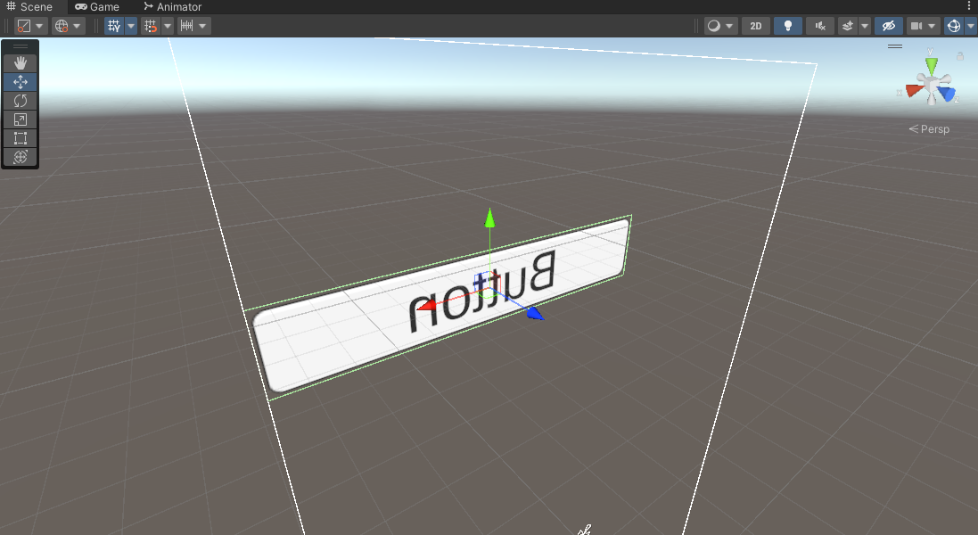Click the blue Z-axis move handle arrow

[535, 313]
